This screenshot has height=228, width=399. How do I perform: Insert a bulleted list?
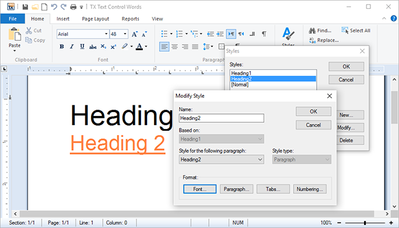tap(165, 34)
